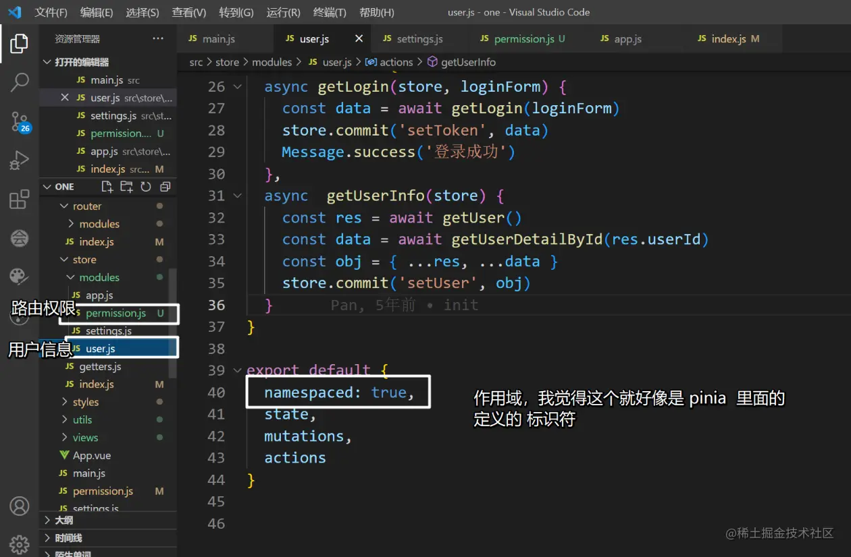This screenshot has height=557, width=851.
Task: Open the 运行(R) menu
Action: point(284,12)
